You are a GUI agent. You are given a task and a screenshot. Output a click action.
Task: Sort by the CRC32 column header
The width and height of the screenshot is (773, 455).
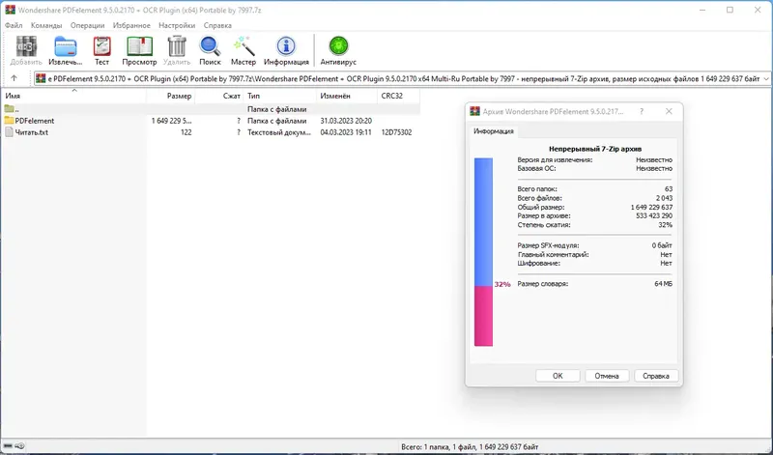coord(399,96)
